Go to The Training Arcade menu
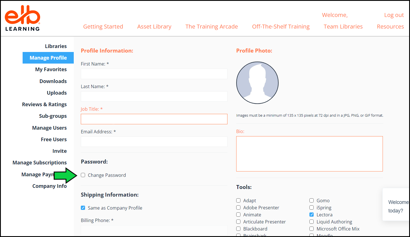The image size is (410, 237). click(x=212, y=27)
